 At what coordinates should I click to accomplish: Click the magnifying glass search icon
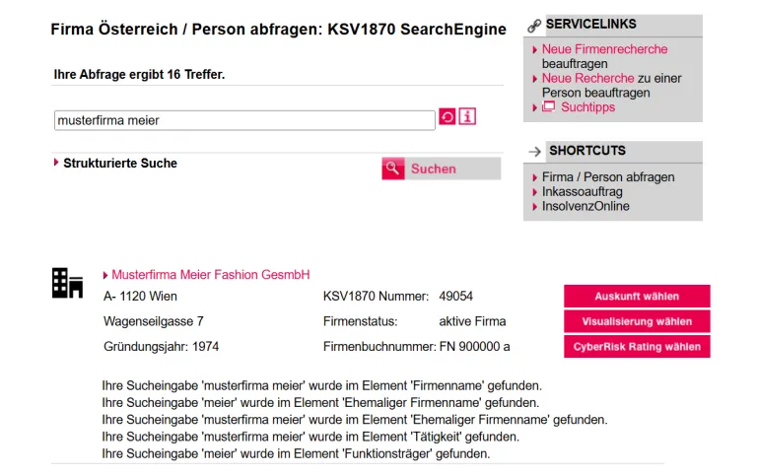(x=393, y=169)
